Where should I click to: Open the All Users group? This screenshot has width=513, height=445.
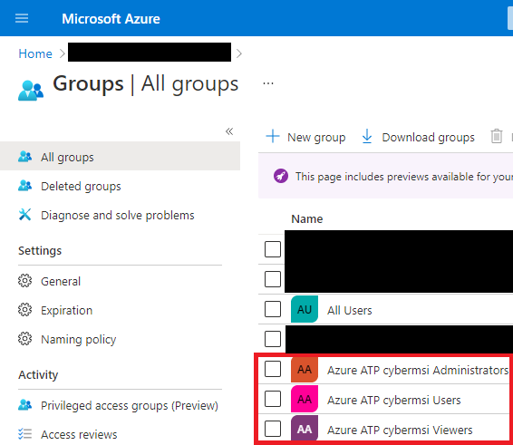click(350, 310)
